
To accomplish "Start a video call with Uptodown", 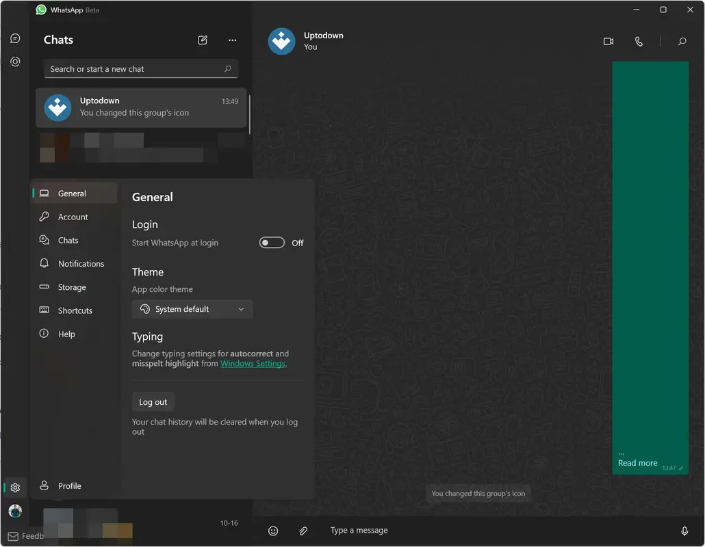I will (x=608, y=41).
